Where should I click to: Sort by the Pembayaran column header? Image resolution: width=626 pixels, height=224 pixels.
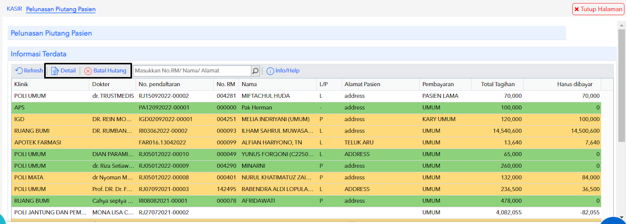tap(445, 84)
